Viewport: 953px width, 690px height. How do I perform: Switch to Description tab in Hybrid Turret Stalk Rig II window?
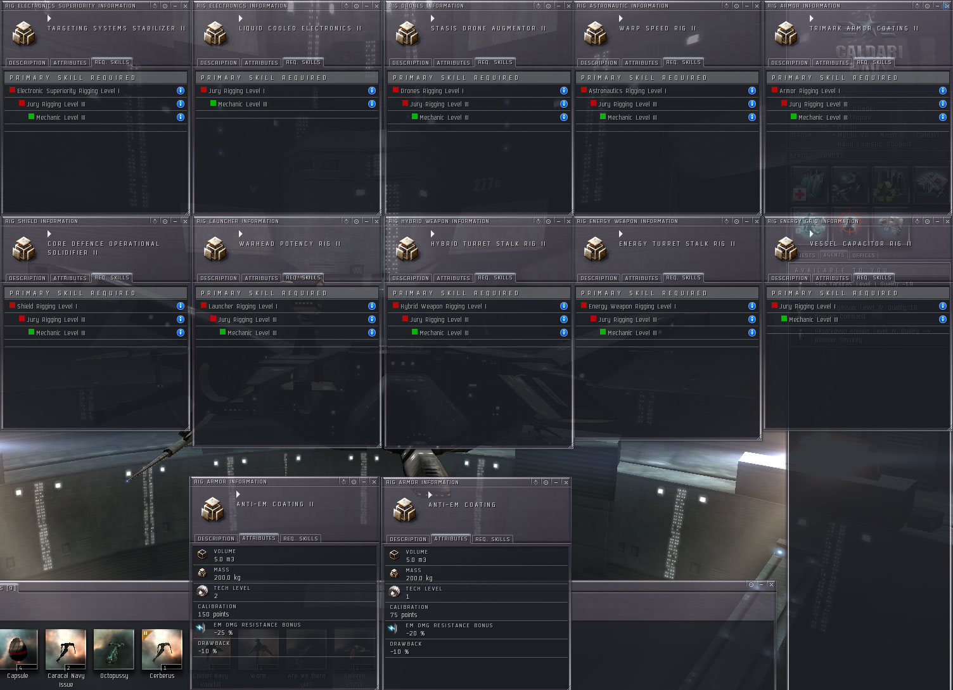pyautogui.click(x=410, y=278)
